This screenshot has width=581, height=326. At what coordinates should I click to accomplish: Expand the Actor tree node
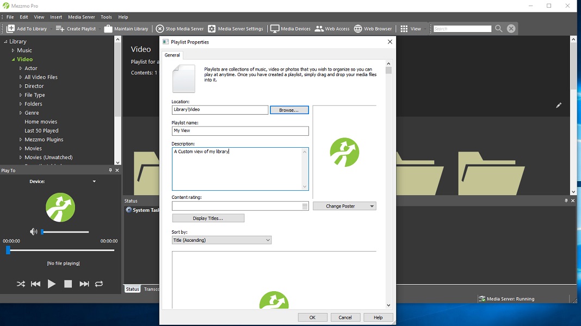(21, 68)
